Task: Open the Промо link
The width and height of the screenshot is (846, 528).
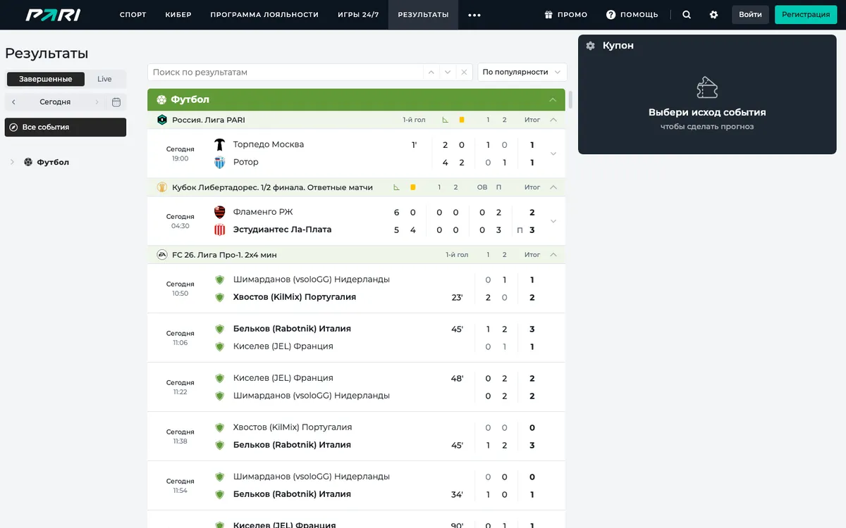Action: click(566, 15)
